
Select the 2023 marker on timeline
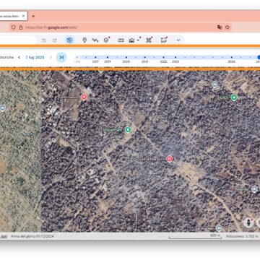[x=175, y=57]
